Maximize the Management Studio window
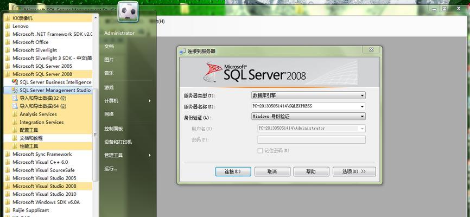This screenshot has width=470, height=217. click(444, 9)
